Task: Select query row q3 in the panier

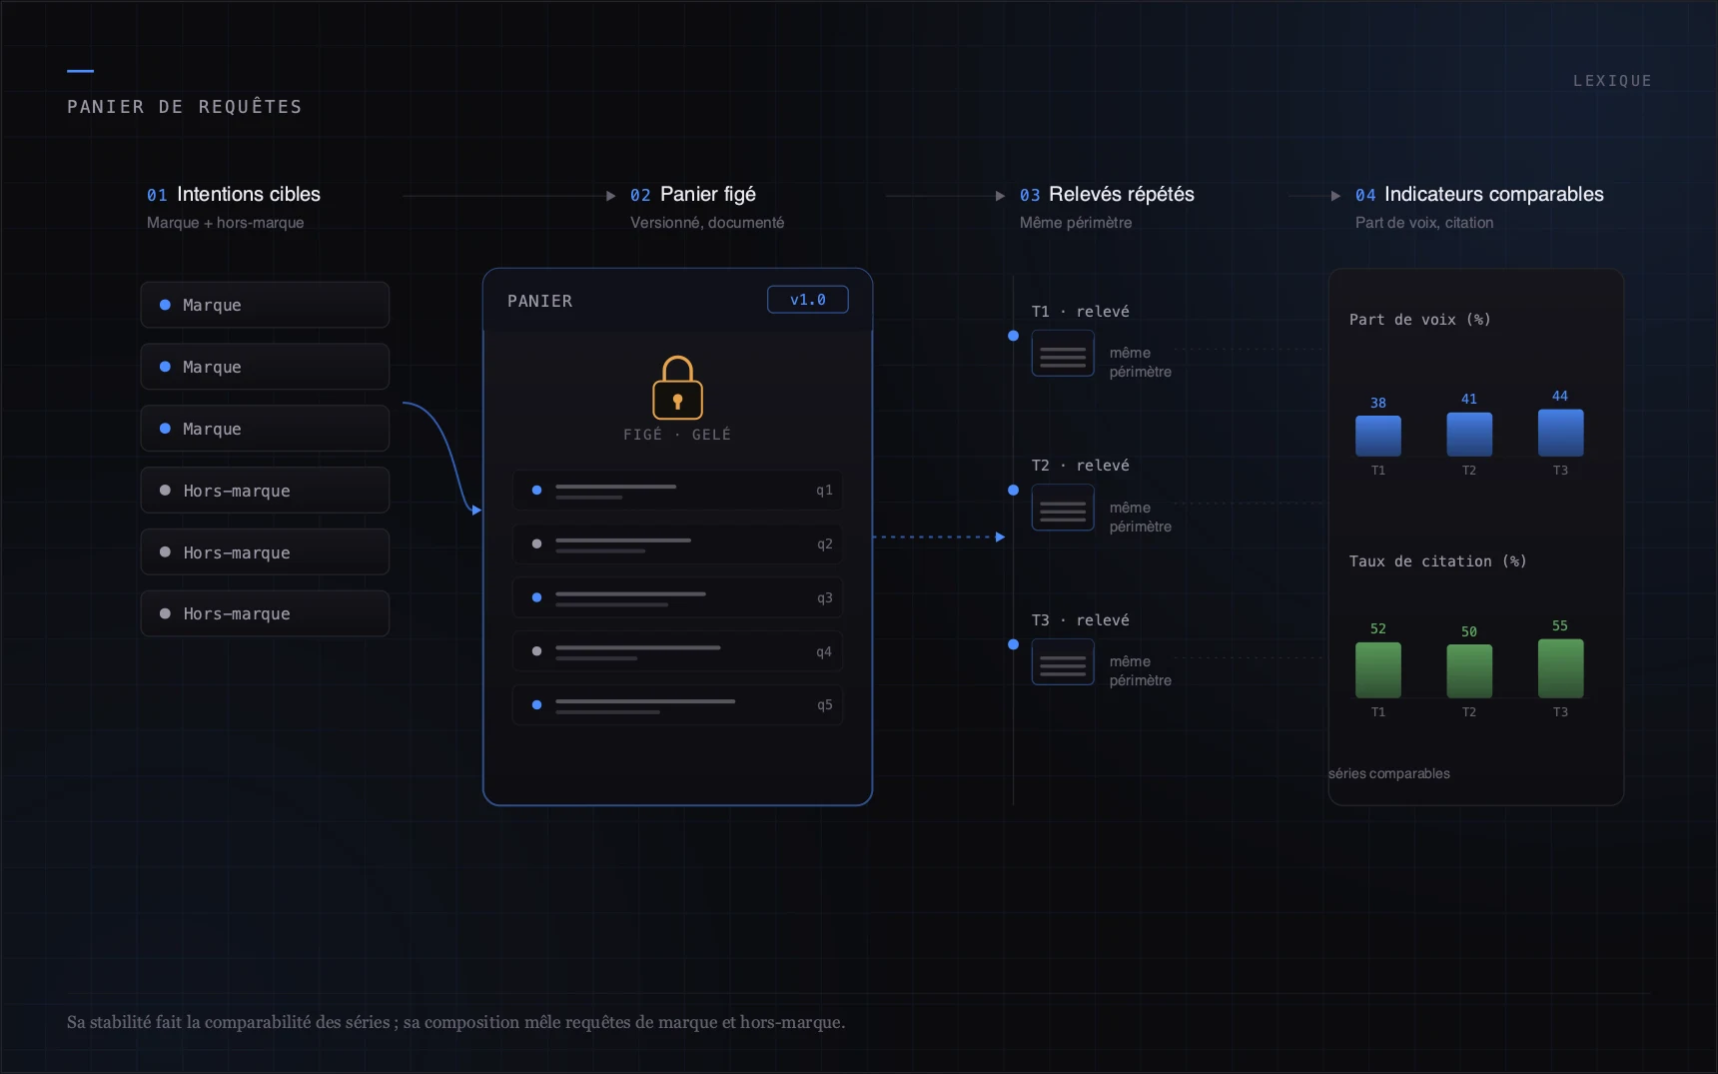Action: point(677,597)
